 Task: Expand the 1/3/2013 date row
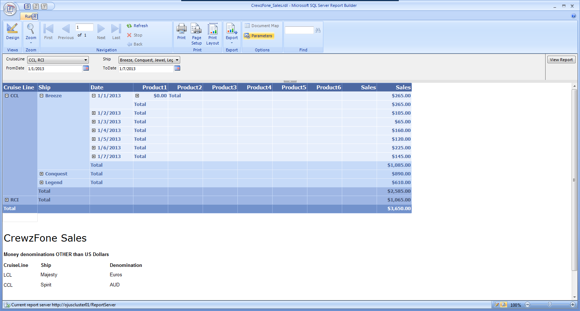point(94,122)
